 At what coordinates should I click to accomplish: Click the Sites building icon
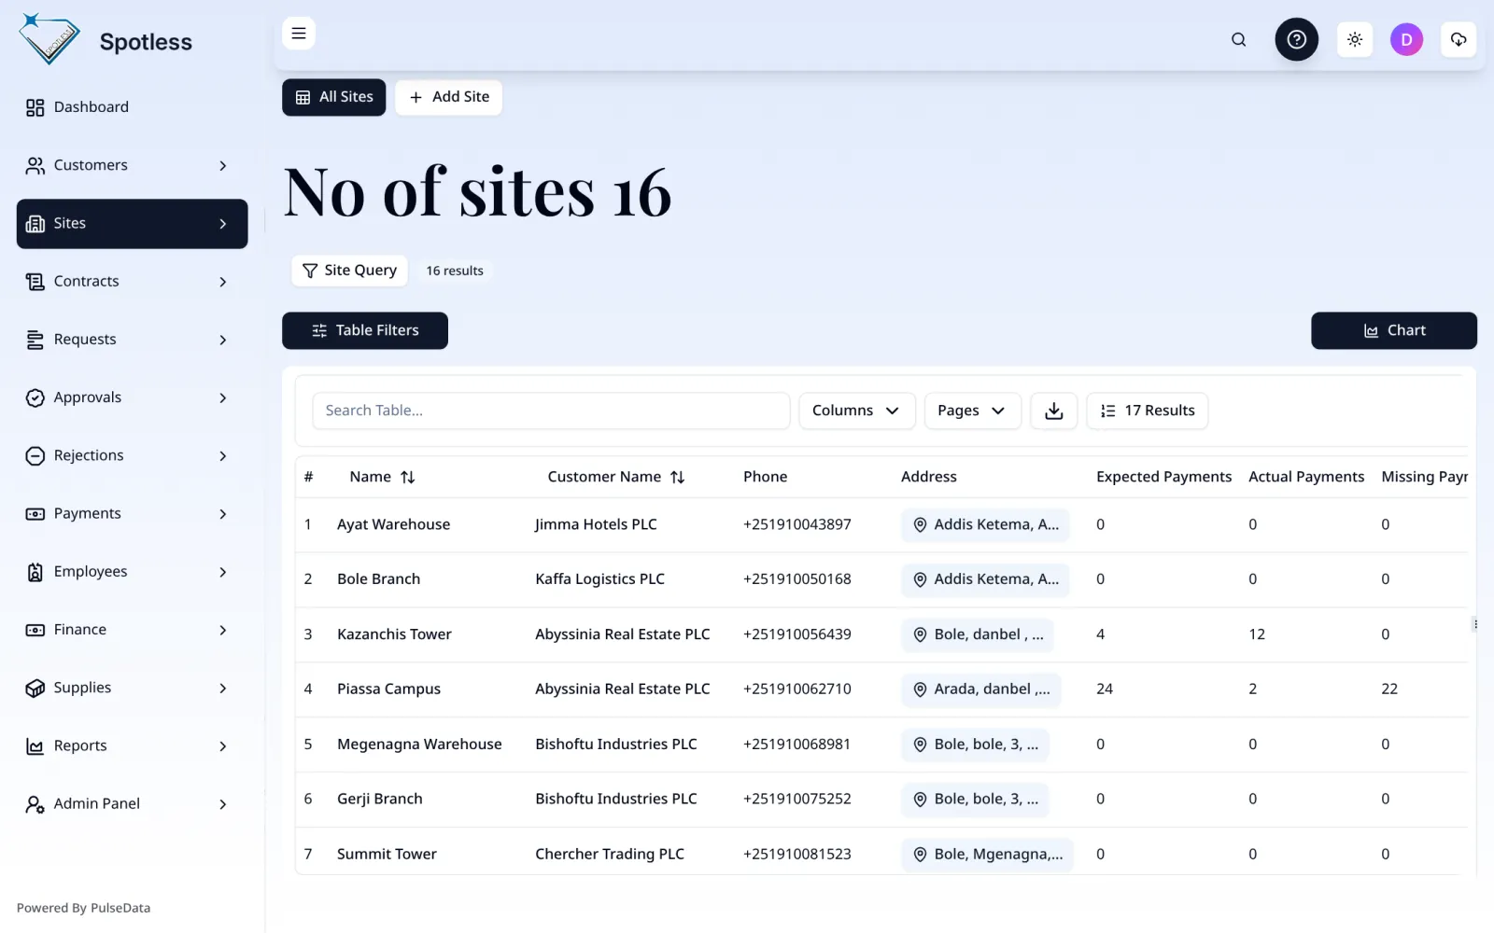click(x=35, y=224)
